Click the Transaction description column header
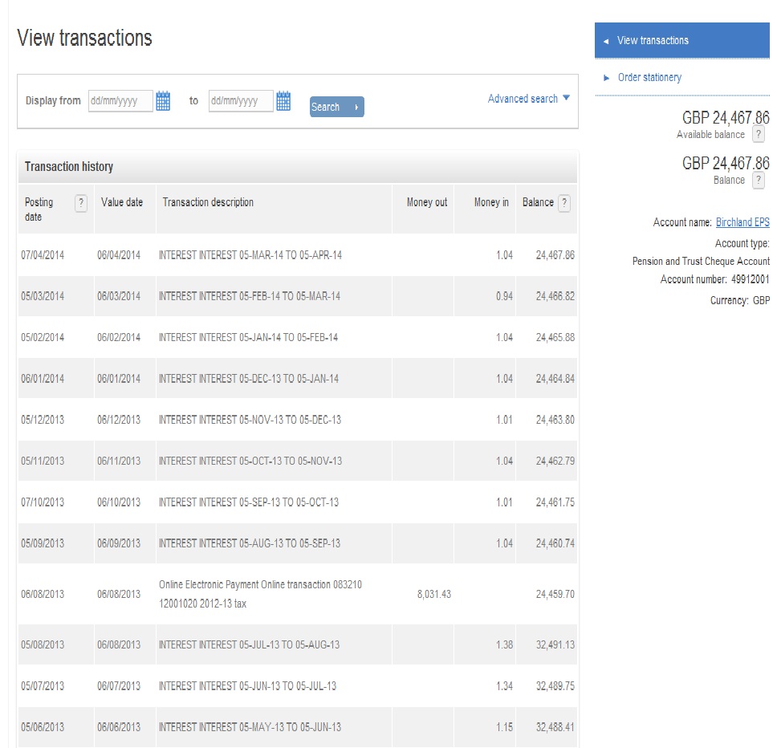 tap(208, 202)
